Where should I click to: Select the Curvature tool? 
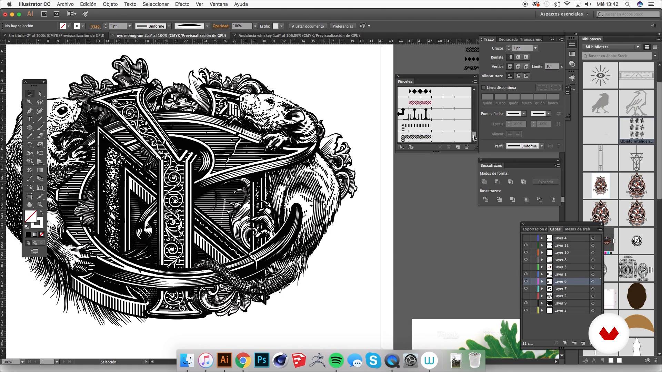pos(40,111)
